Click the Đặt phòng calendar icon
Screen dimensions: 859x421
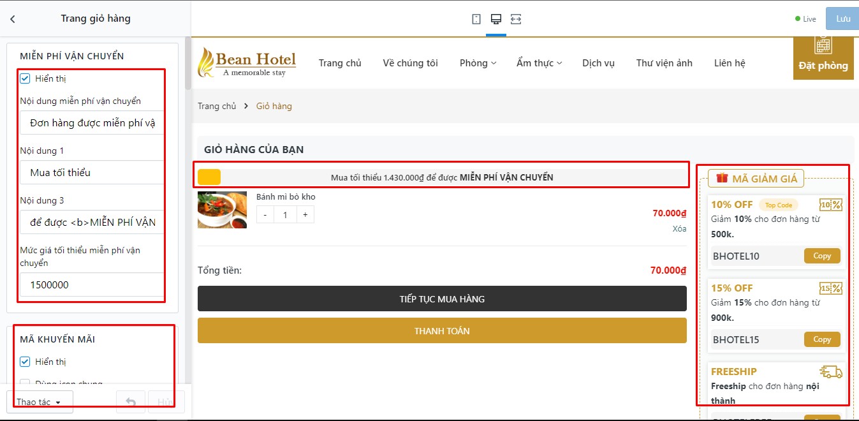point(823,45)
